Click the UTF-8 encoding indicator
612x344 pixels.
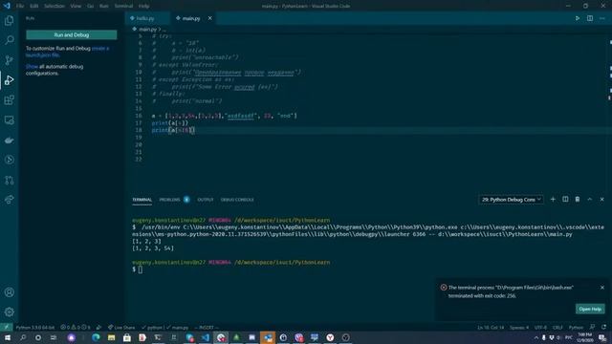540,328
